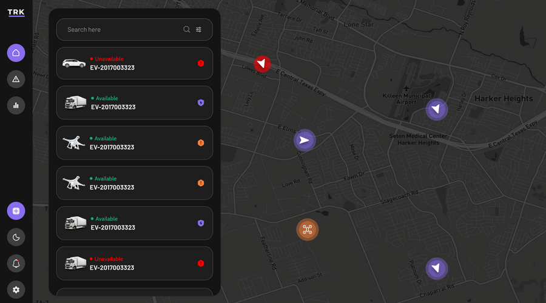Click Unavailable status text on truck card

coord(109,259)
